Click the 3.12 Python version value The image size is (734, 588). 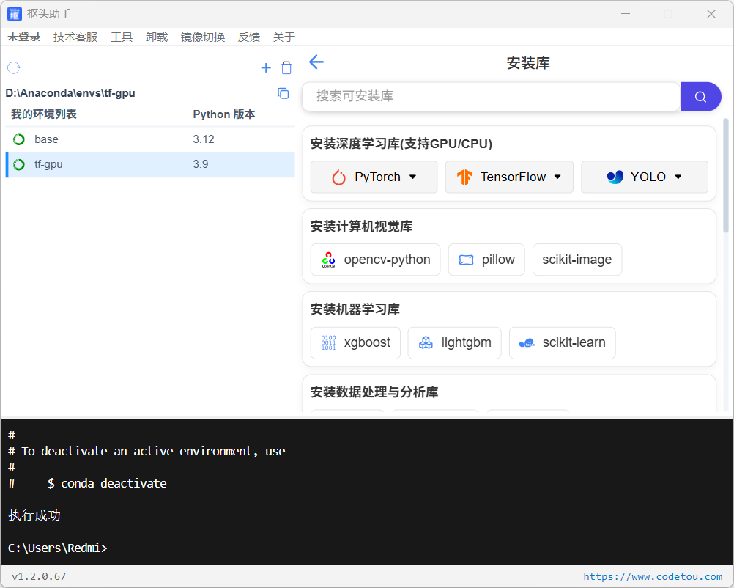(x=204, y=139)
